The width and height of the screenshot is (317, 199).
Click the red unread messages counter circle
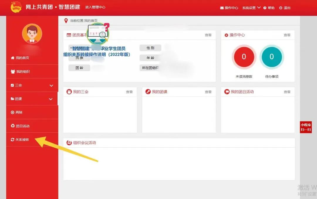[x=244, y=57]
